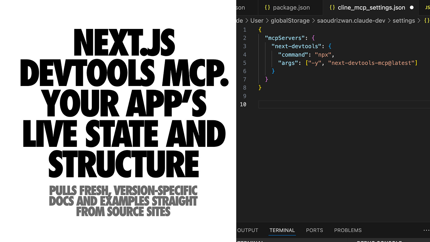Place cursor in highlighted line 10
The width and height of the screenshot is (430, 242).
344,104
